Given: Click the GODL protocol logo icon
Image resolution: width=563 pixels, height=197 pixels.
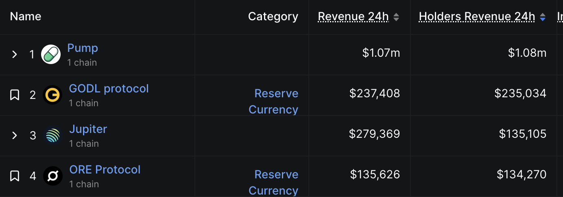Looking at the screenshot, I should [52, 95].
